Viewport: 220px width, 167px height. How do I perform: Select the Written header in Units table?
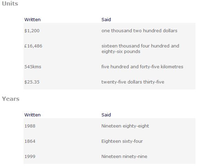pos(32,20)
